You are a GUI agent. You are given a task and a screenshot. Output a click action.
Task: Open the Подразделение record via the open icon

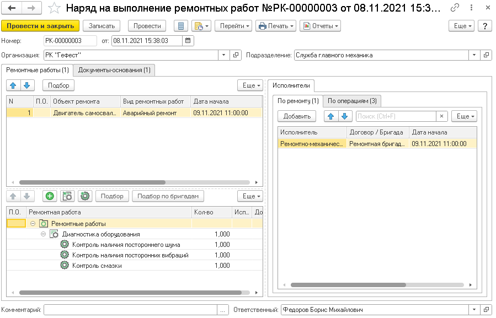[x=486, y=55]
